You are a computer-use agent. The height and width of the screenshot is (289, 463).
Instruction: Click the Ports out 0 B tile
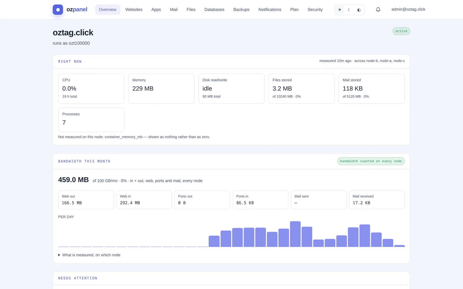(x=202, y=200)
